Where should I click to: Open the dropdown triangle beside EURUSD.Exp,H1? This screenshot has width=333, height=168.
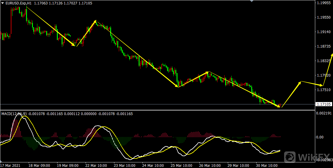(3, 3)
